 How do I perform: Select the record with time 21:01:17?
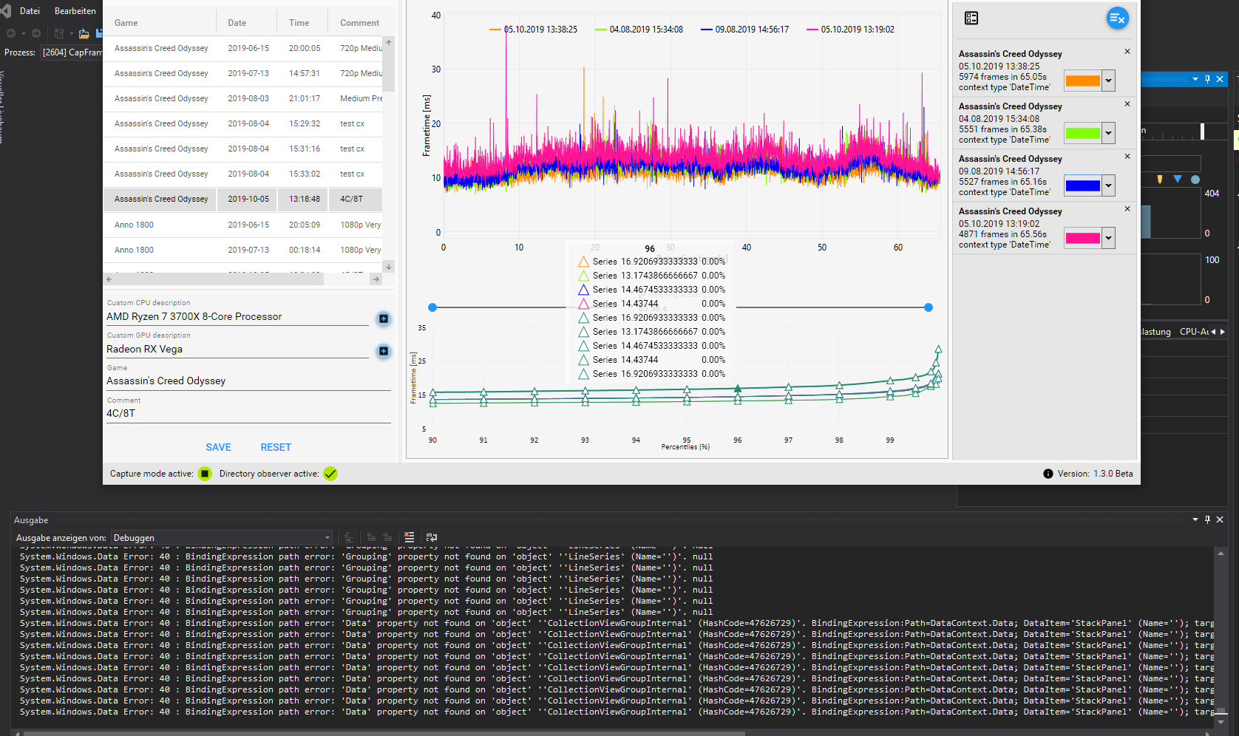242,98
